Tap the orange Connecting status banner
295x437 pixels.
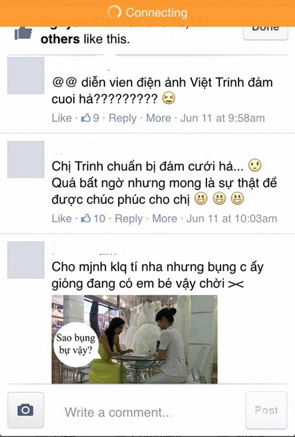point(147,13)
